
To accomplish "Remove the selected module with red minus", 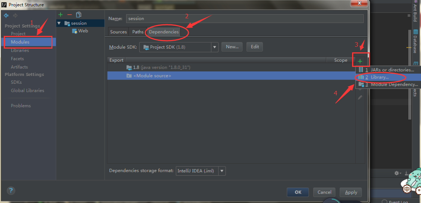I will pos(69,15).
